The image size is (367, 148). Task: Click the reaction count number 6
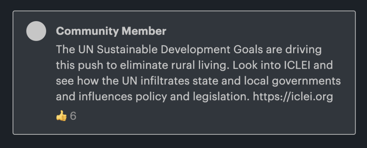click(x=73, y=116)
